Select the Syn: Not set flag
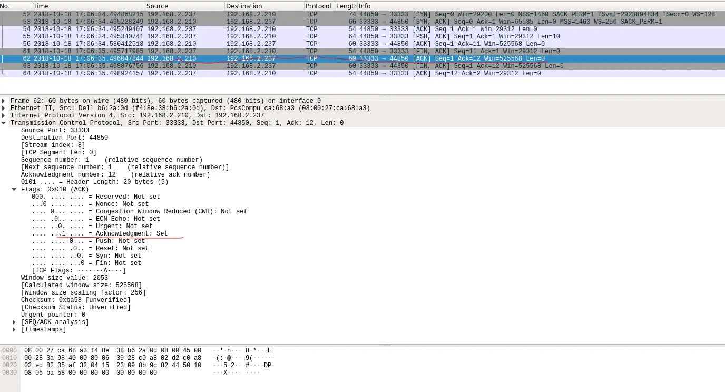The width and height of the screenshot is (725, 392). [86, 256]
